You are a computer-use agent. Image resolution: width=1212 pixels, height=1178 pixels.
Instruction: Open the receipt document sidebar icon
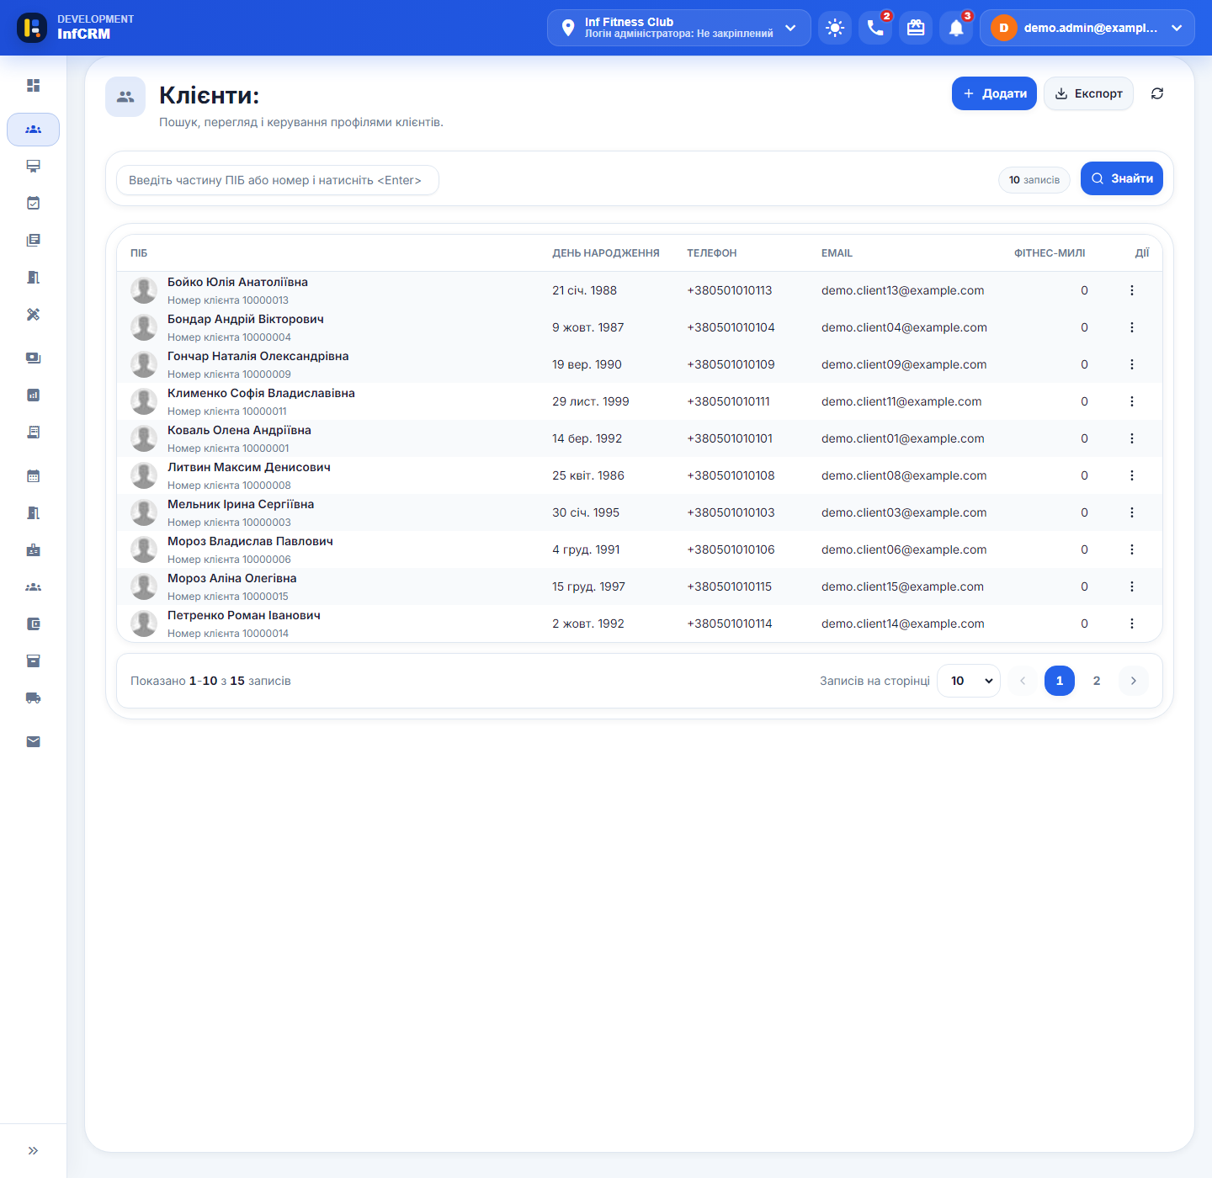coord(33,432)
